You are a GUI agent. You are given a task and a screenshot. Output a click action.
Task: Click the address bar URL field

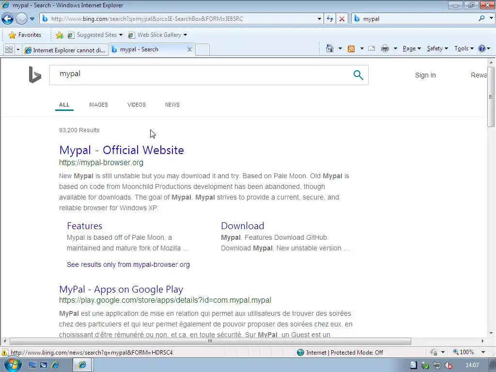(x=180, y=19)
